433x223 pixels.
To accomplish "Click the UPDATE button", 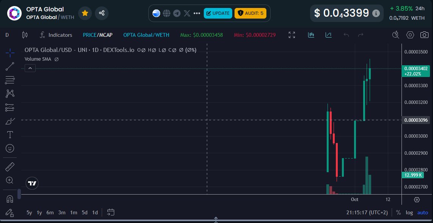I will 218,13.
